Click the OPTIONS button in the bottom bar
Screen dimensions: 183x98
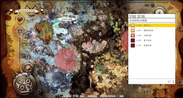76,96
